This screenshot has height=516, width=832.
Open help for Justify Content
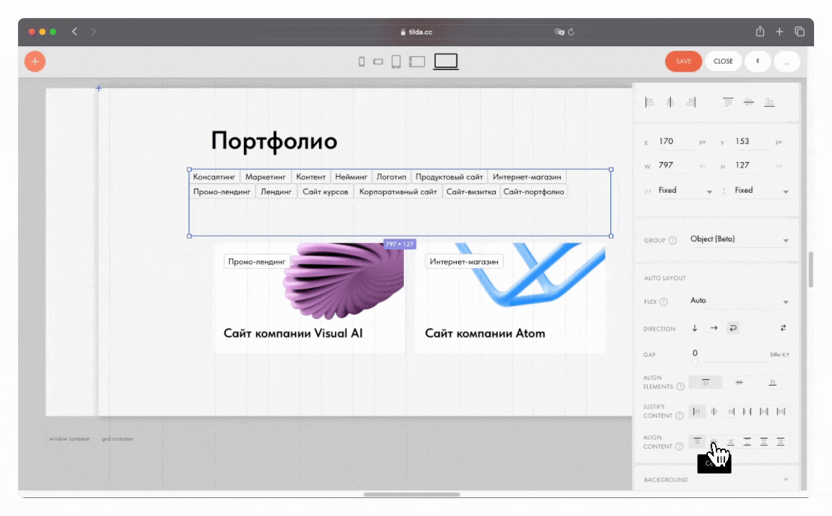[x=679, y=416]
